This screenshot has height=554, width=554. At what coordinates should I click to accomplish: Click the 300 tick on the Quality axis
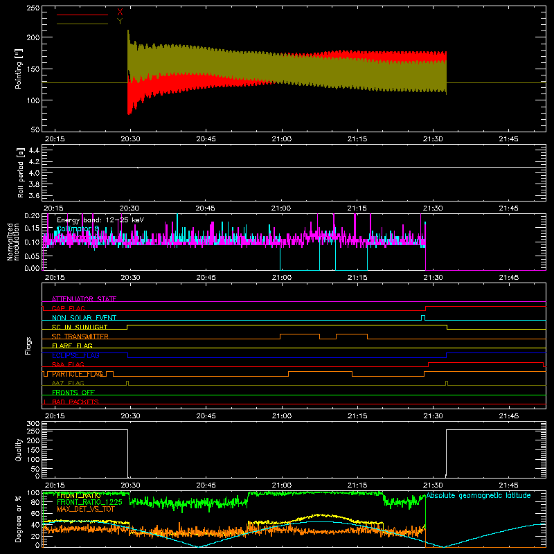(33, 424)
